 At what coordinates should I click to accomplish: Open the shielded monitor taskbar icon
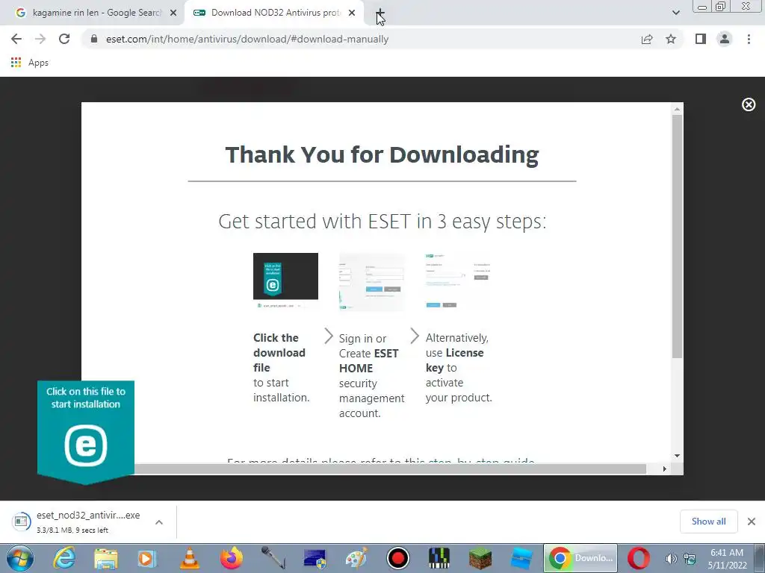[x=315, y=558]
